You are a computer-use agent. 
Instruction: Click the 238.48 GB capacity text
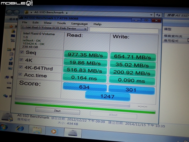click(30, 47)
